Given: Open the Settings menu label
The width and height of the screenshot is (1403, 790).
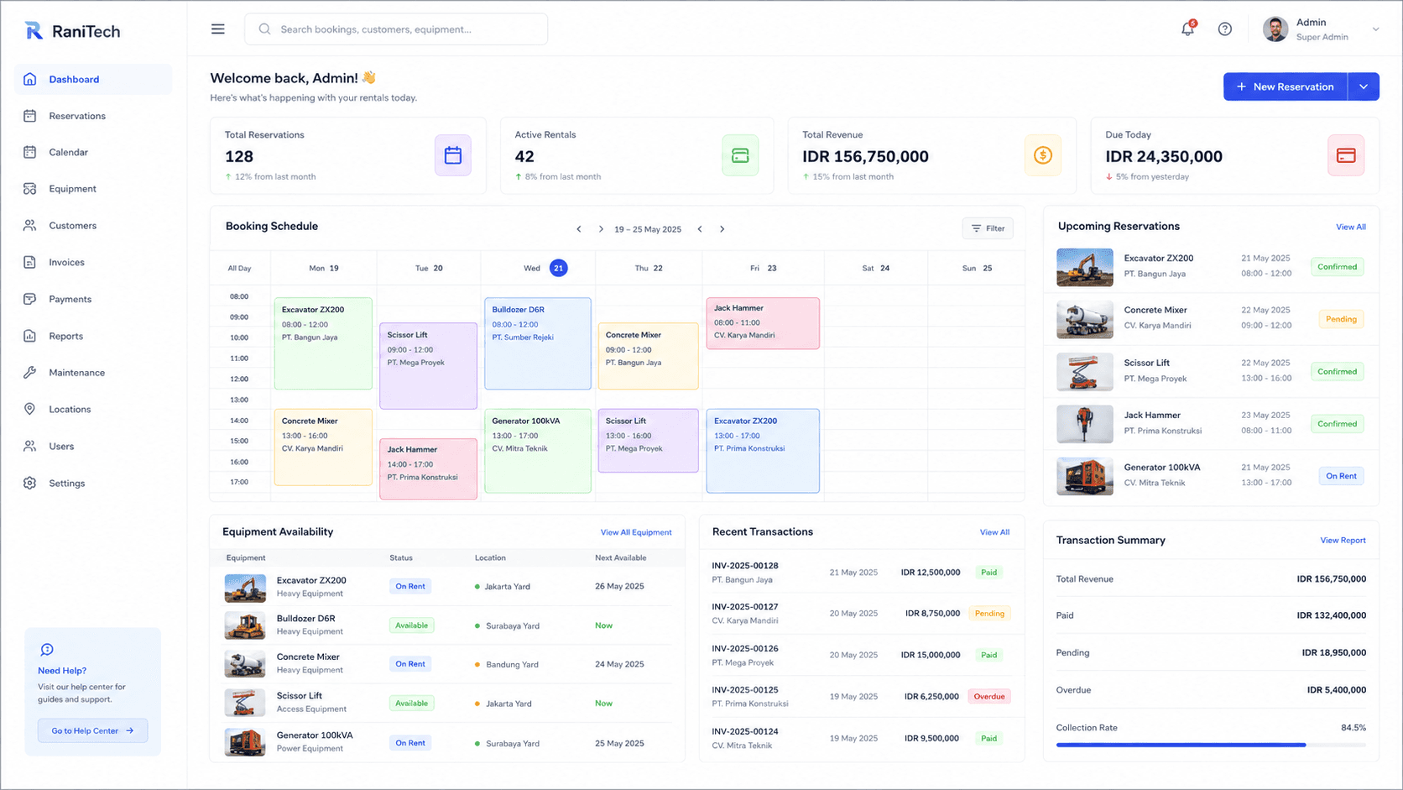Looking at the screenshot, I should coord(67,483).
